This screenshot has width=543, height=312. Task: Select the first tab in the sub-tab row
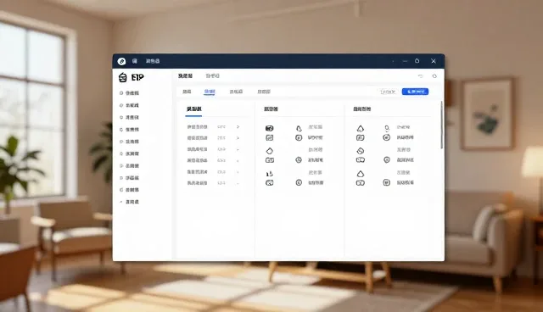(187, 92)
